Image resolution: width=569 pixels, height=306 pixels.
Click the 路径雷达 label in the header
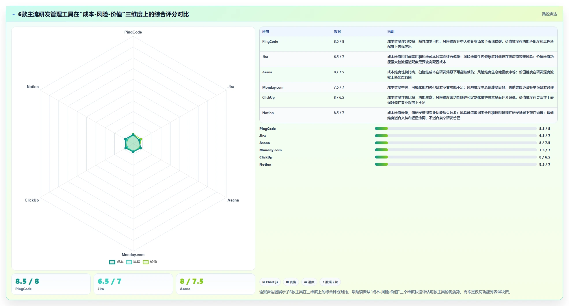[x=549, y=14]
